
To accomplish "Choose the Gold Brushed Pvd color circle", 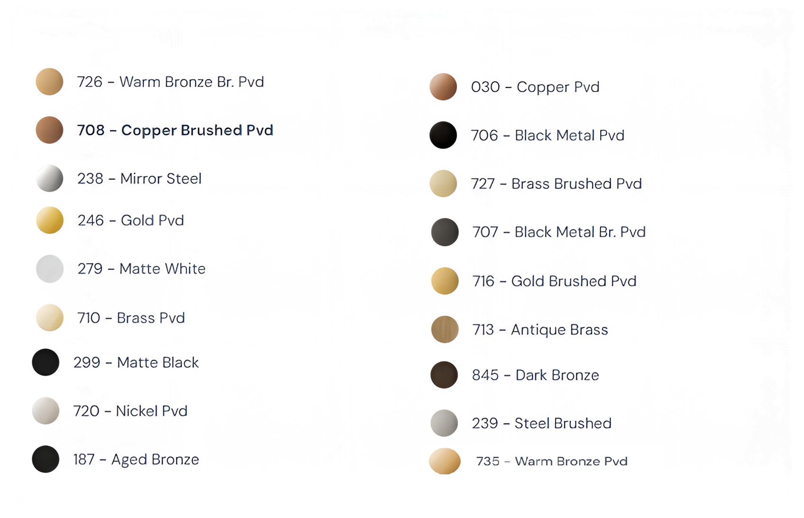I will pyautogui.click(x=445, y=281).
